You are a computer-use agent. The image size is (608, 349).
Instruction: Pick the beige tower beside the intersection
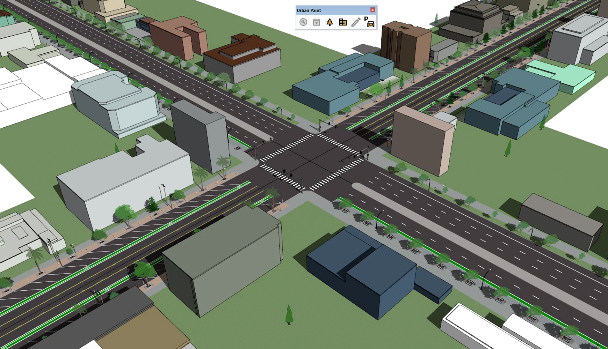[421, 141]
